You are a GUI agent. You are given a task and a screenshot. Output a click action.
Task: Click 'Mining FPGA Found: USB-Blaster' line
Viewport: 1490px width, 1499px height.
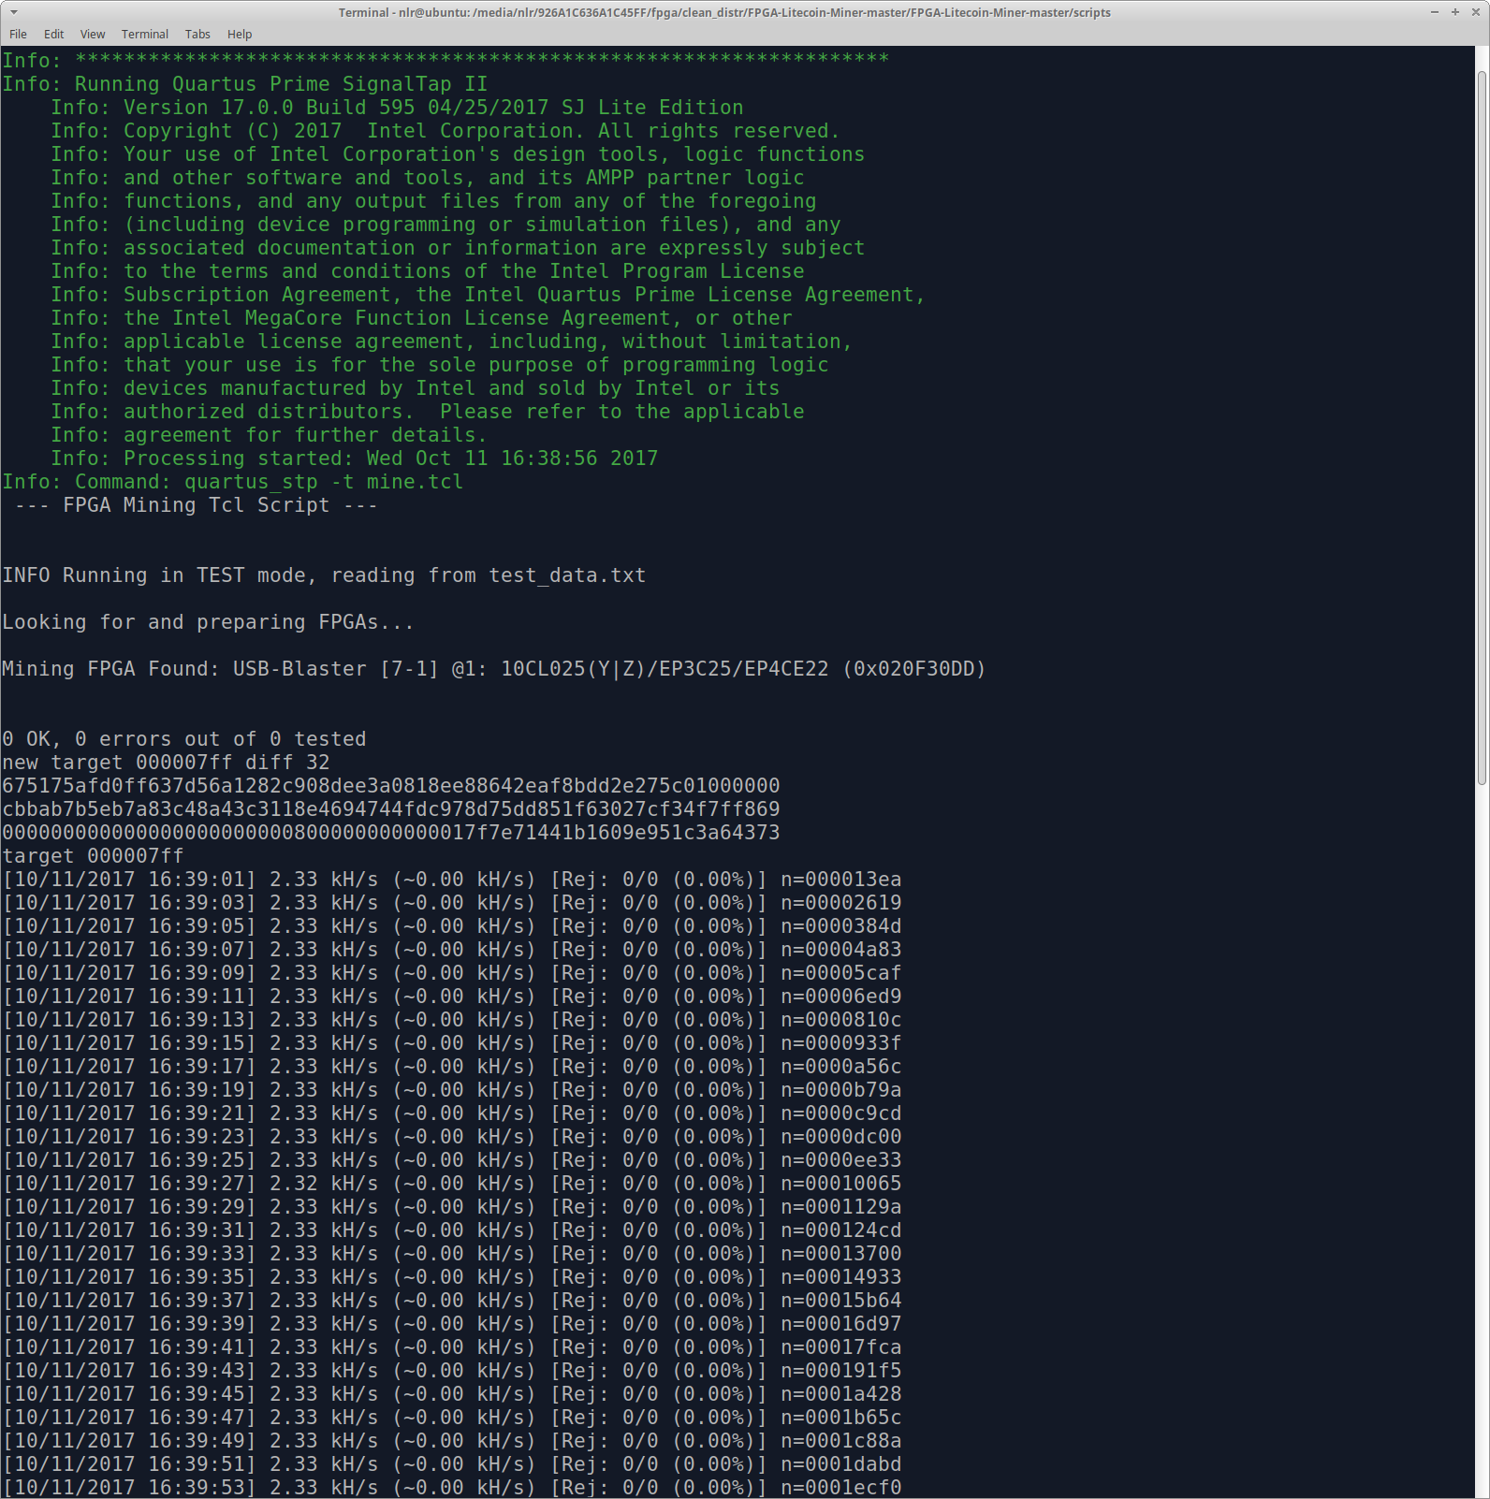pyautogui.click(x=494, y=669)
